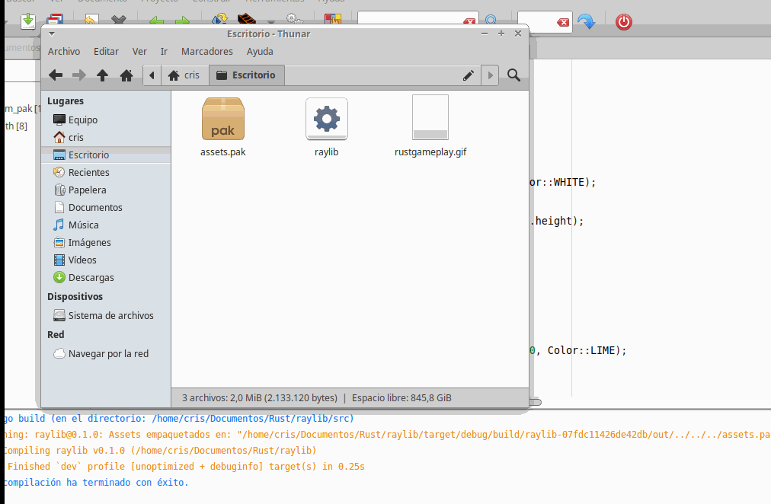Image resolution: width=771 pixels, height=504 pixels.
Task: Click the 'Finished `dev` profile' compiler message
Action: click(186, 466)
